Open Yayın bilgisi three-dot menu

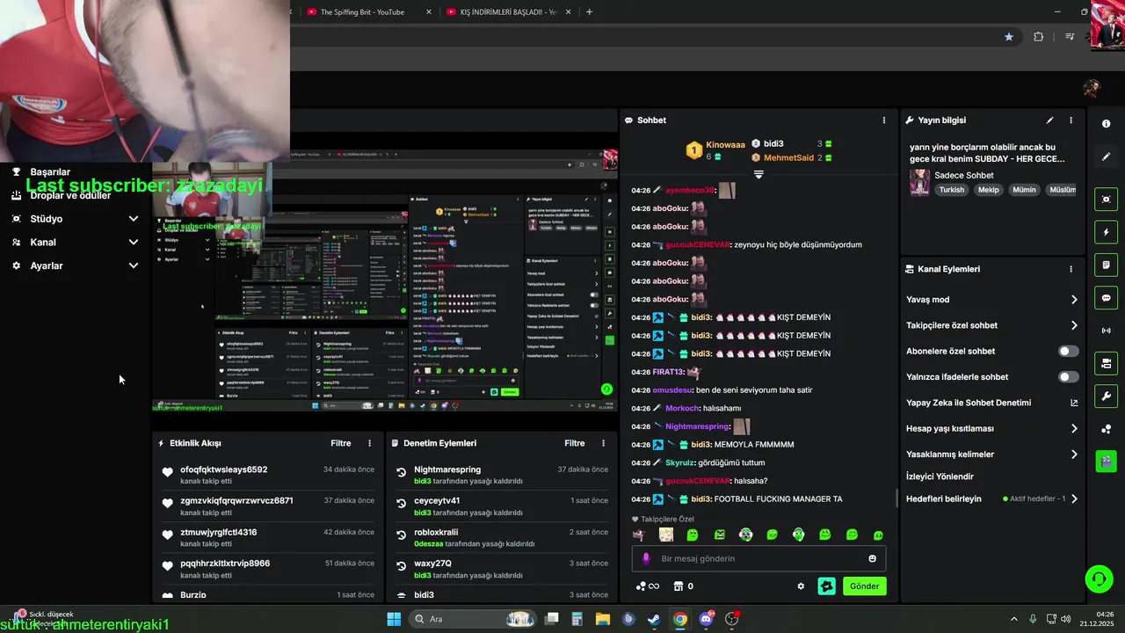(1071, 120)
